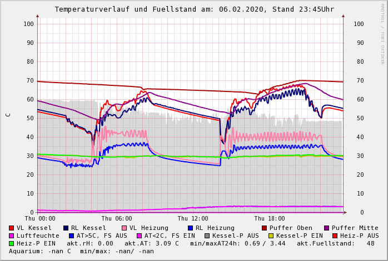Select the dark red Puffer Oben swatch
This screenshot has height=261, width=388.
tap(265, 228)
